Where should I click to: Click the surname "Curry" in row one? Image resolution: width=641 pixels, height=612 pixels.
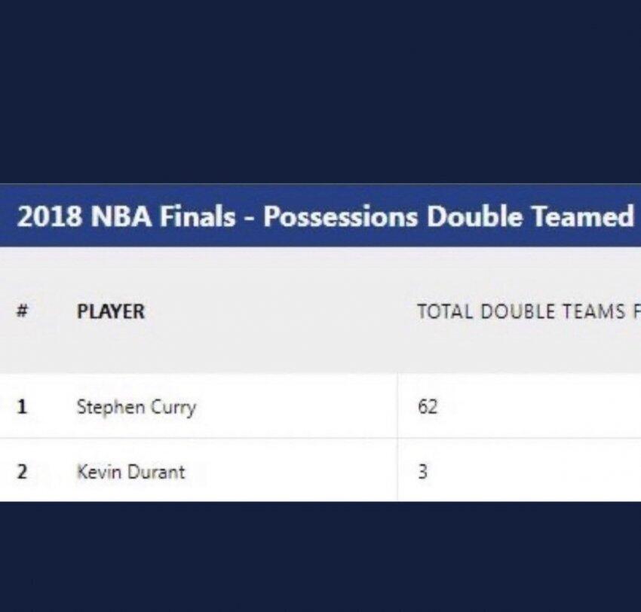[173, 408]
